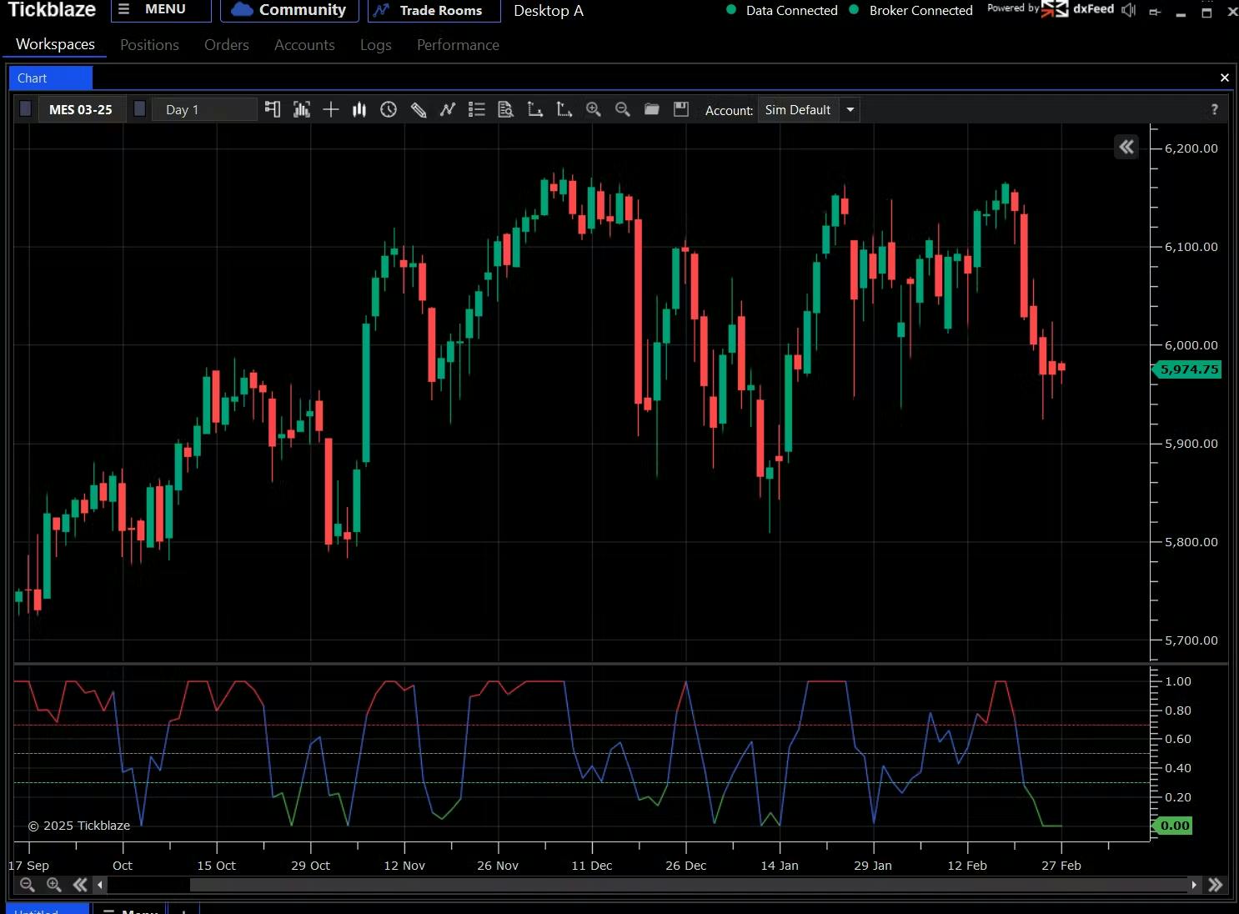This screenshot has width=1239, height=914.
Task: Switch to the Workspaces tab
Action: [55, 44]
